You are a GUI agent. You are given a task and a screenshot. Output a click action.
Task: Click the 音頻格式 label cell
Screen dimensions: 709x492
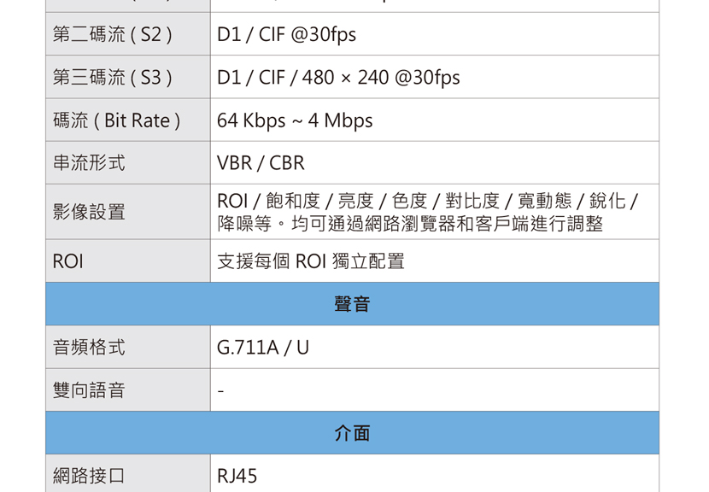(x=89, y=348)
